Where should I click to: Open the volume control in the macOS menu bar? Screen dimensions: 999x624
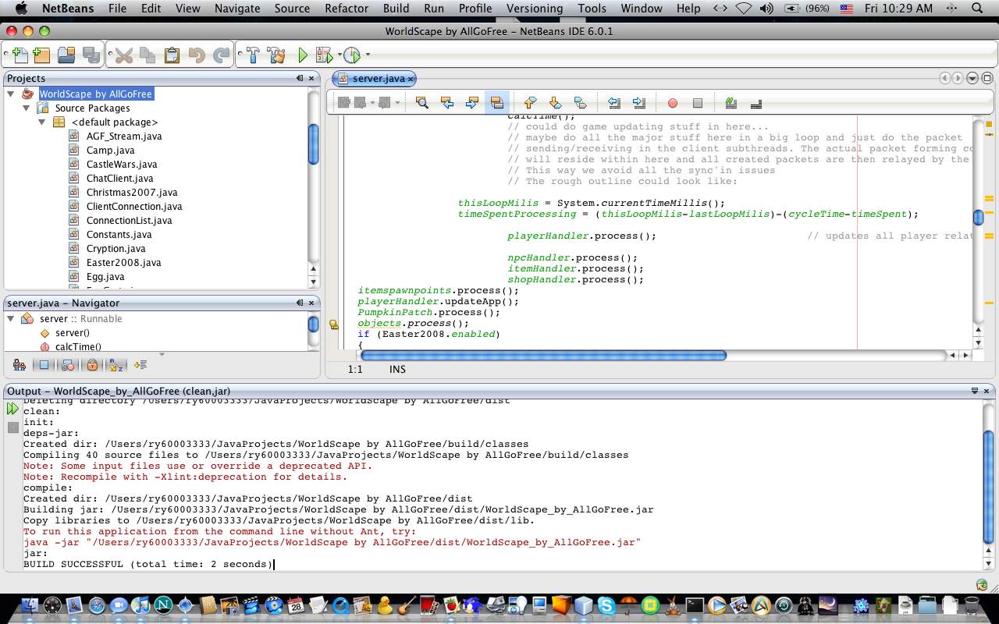[766, 9]
